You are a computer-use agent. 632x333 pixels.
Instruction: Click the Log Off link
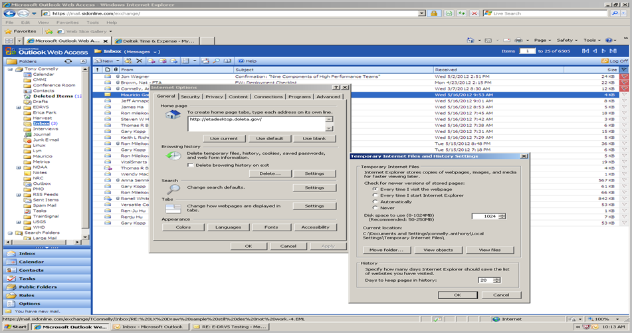pos(615,61)
